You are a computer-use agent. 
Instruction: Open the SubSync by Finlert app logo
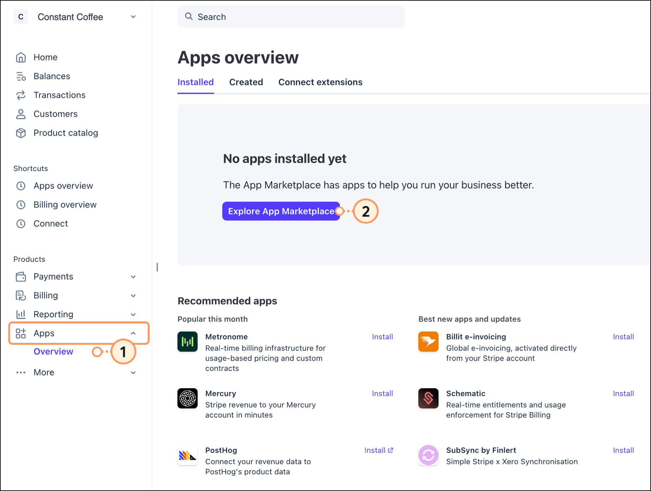(428, 455)
